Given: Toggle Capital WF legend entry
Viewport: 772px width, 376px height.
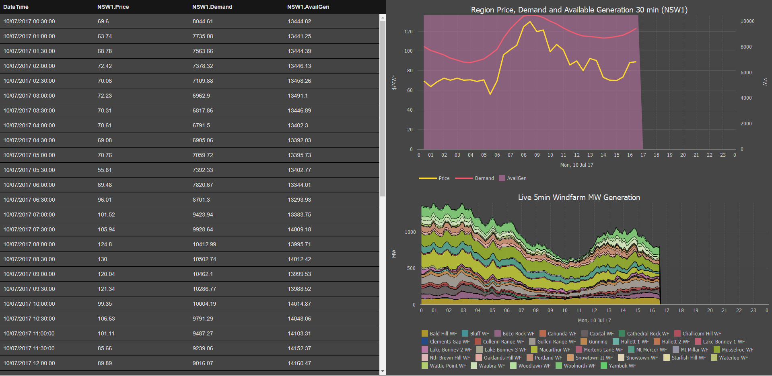Looking at the screenshot, I should click(x=597, y=334).
